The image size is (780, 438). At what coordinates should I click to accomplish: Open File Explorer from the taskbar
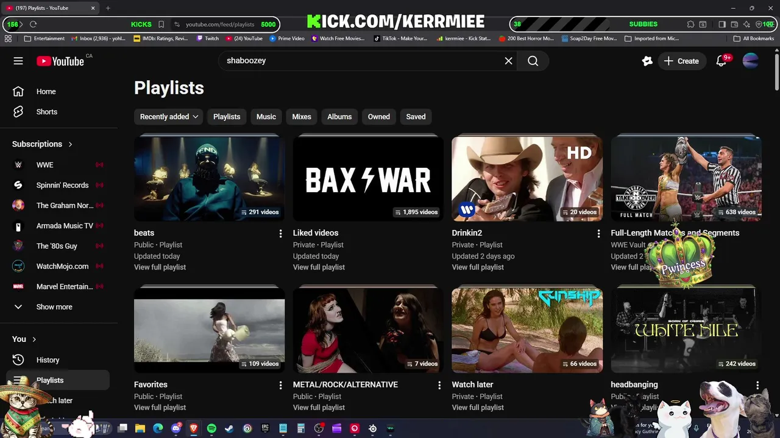140,428
